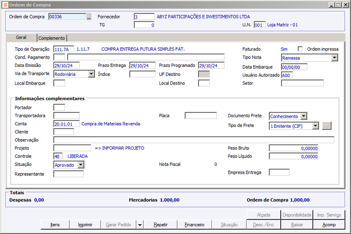
Task: Open the Financeiro button
Action: click(x=194, y=225)
